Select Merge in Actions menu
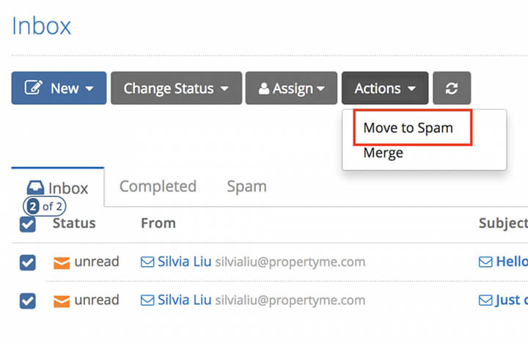 pyautogui.click(x=384, y=153)
